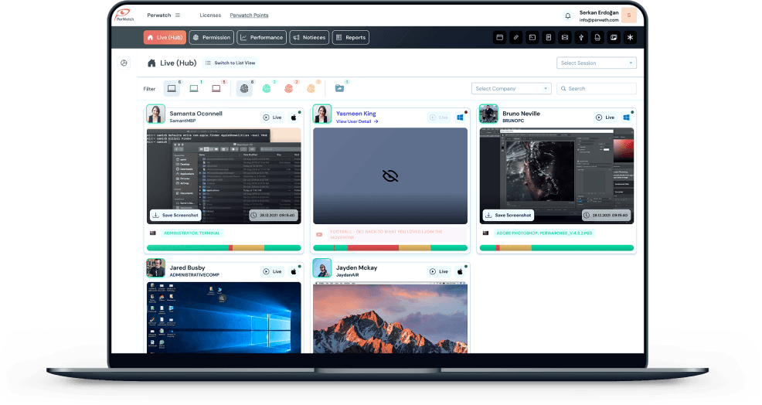Viewport: 762px width, 405px height.
Task: Click the document page toolbar icon
Action: coord(549,37)
